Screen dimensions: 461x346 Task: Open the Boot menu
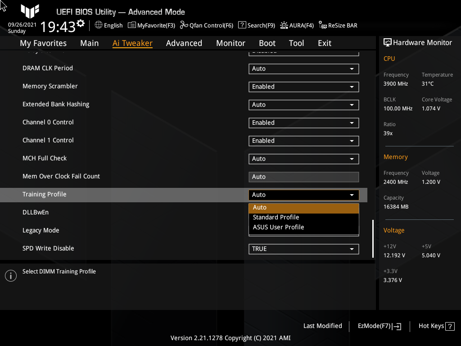pos(267,43)
